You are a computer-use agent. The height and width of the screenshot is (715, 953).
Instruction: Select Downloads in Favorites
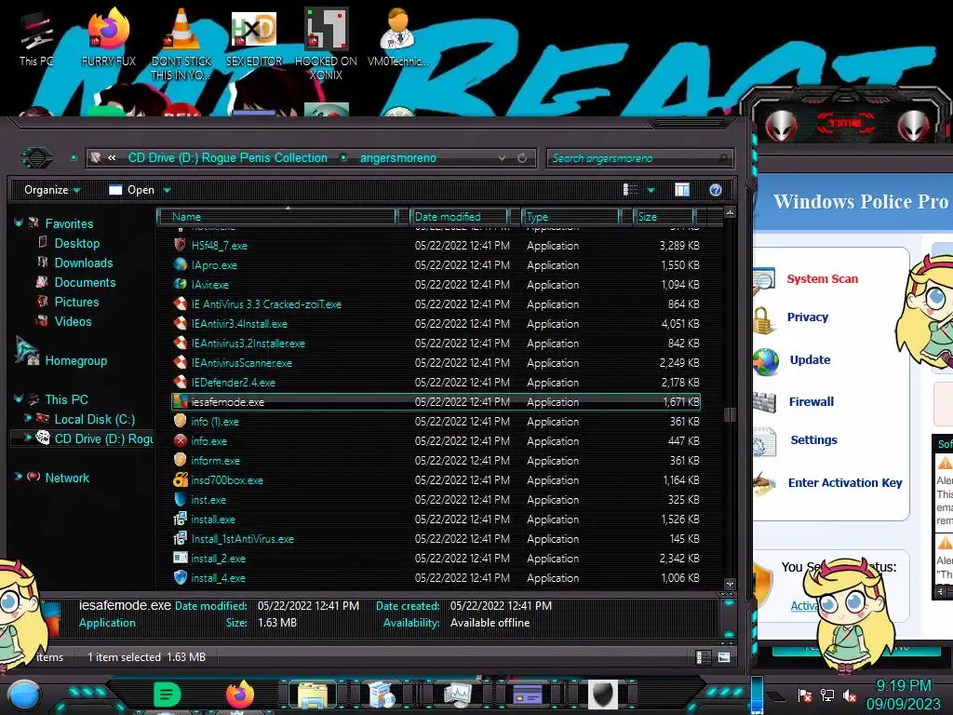pos(83,263)
